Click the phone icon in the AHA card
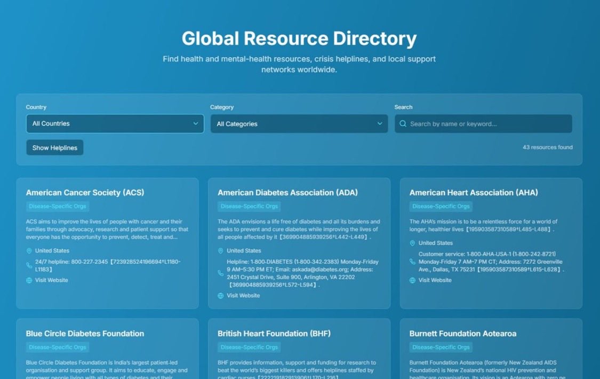 coord(412,262)
